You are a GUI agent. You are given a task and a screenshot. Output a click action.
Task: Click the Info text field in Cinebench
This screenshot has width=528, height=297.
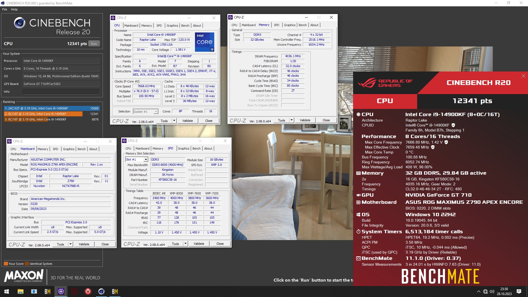61,92
